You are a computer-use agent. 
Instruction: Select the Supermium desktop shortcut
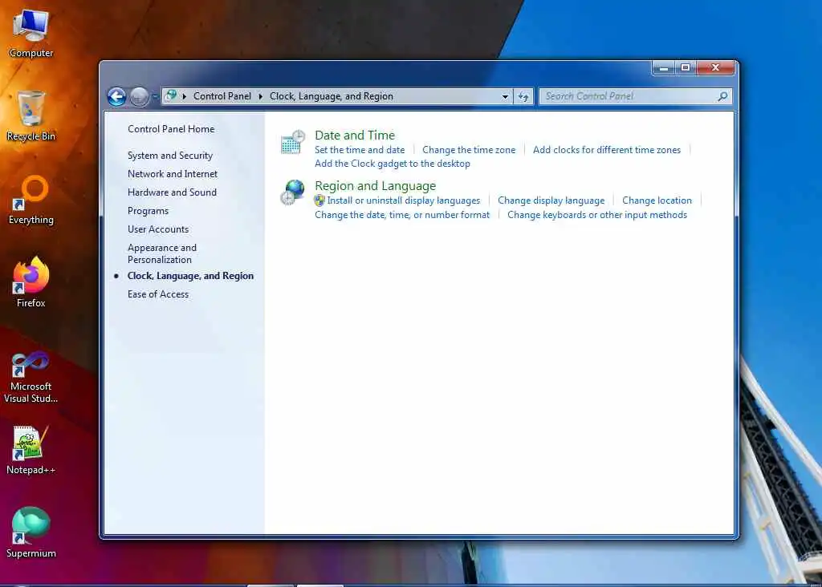coord(31,533)
